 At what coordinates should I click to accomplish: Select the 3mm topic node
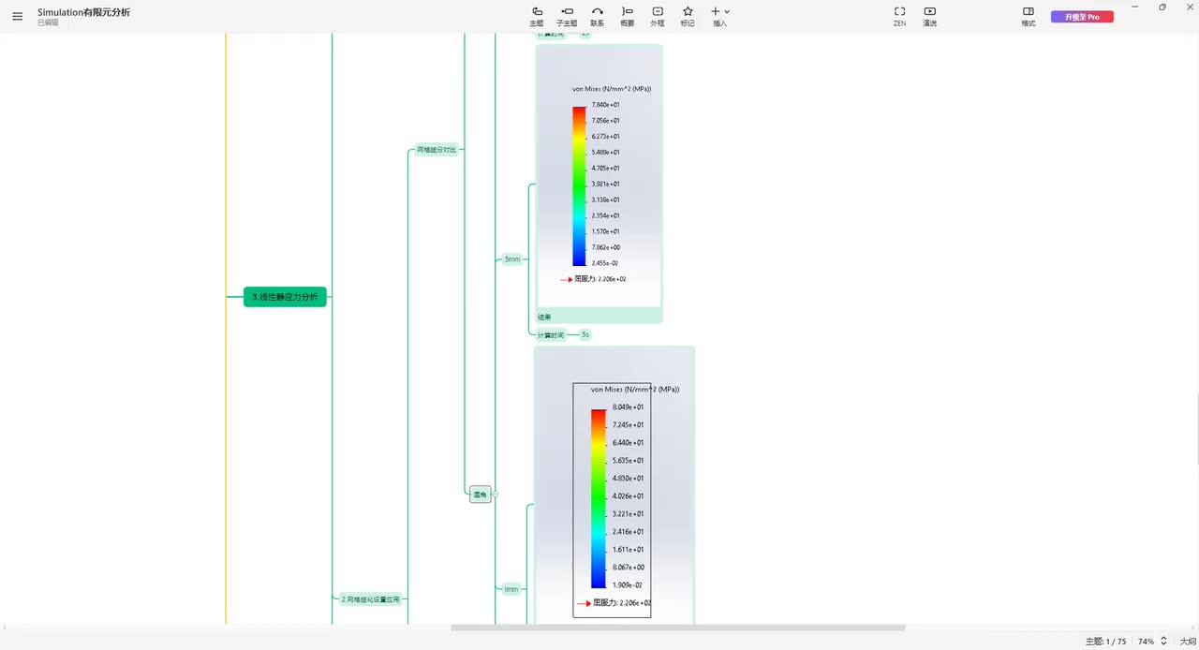point(512,259)
